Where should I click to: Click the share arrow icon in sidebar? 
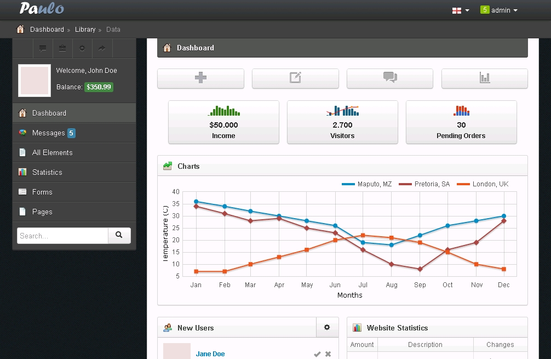click(102, 48)
